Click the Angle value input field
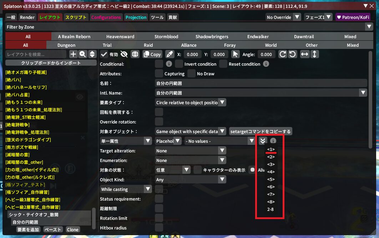The image size is (379, 238). pyautogui.click(x=266, y=54)
